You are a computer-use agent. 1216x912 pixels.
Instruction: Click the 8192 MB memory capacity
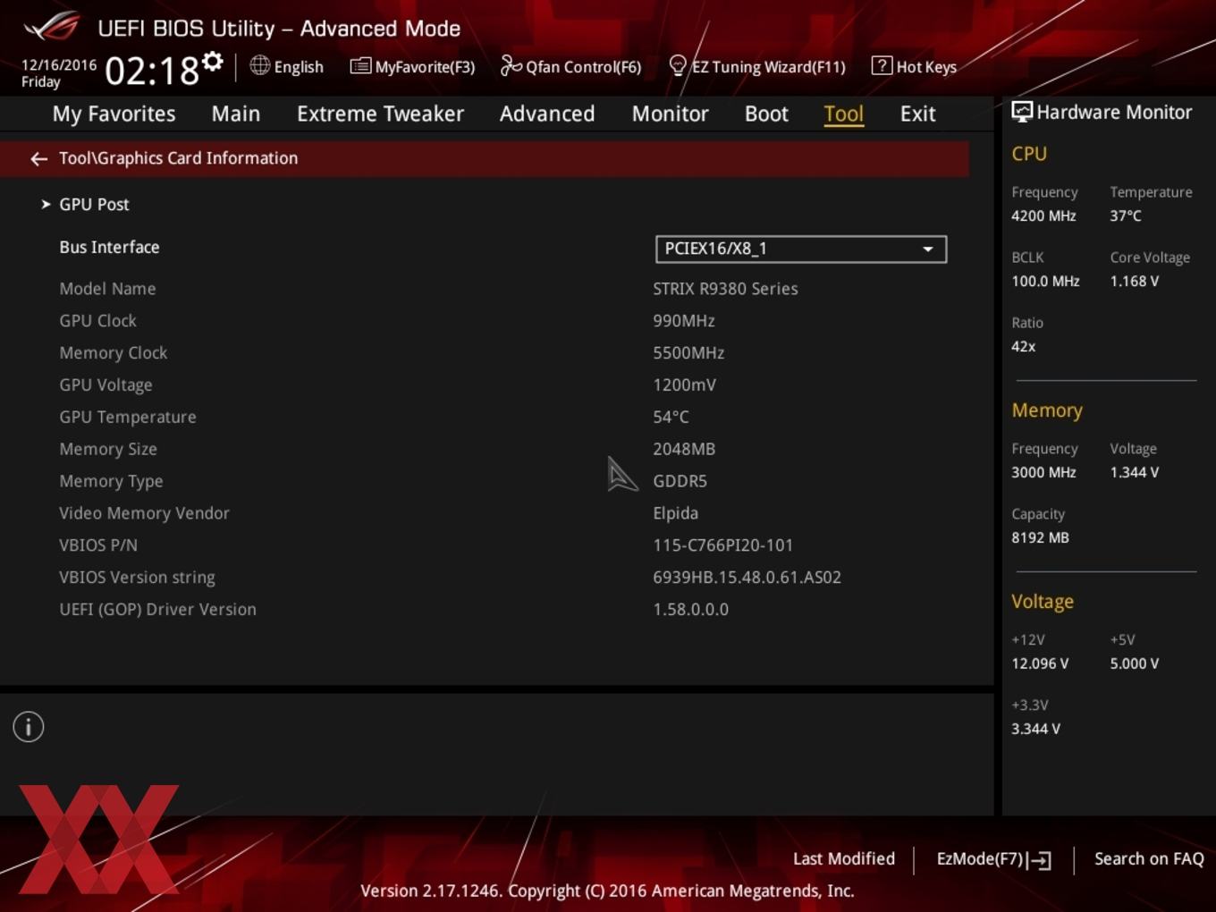(x=1040, y=538)
